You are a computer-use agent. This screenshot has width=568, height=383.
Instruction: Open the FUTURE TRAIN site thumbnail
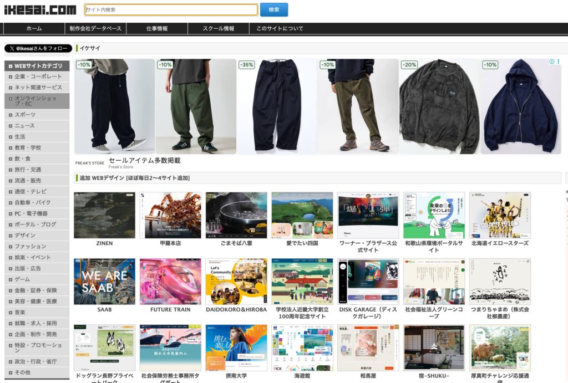coord(170,281)
